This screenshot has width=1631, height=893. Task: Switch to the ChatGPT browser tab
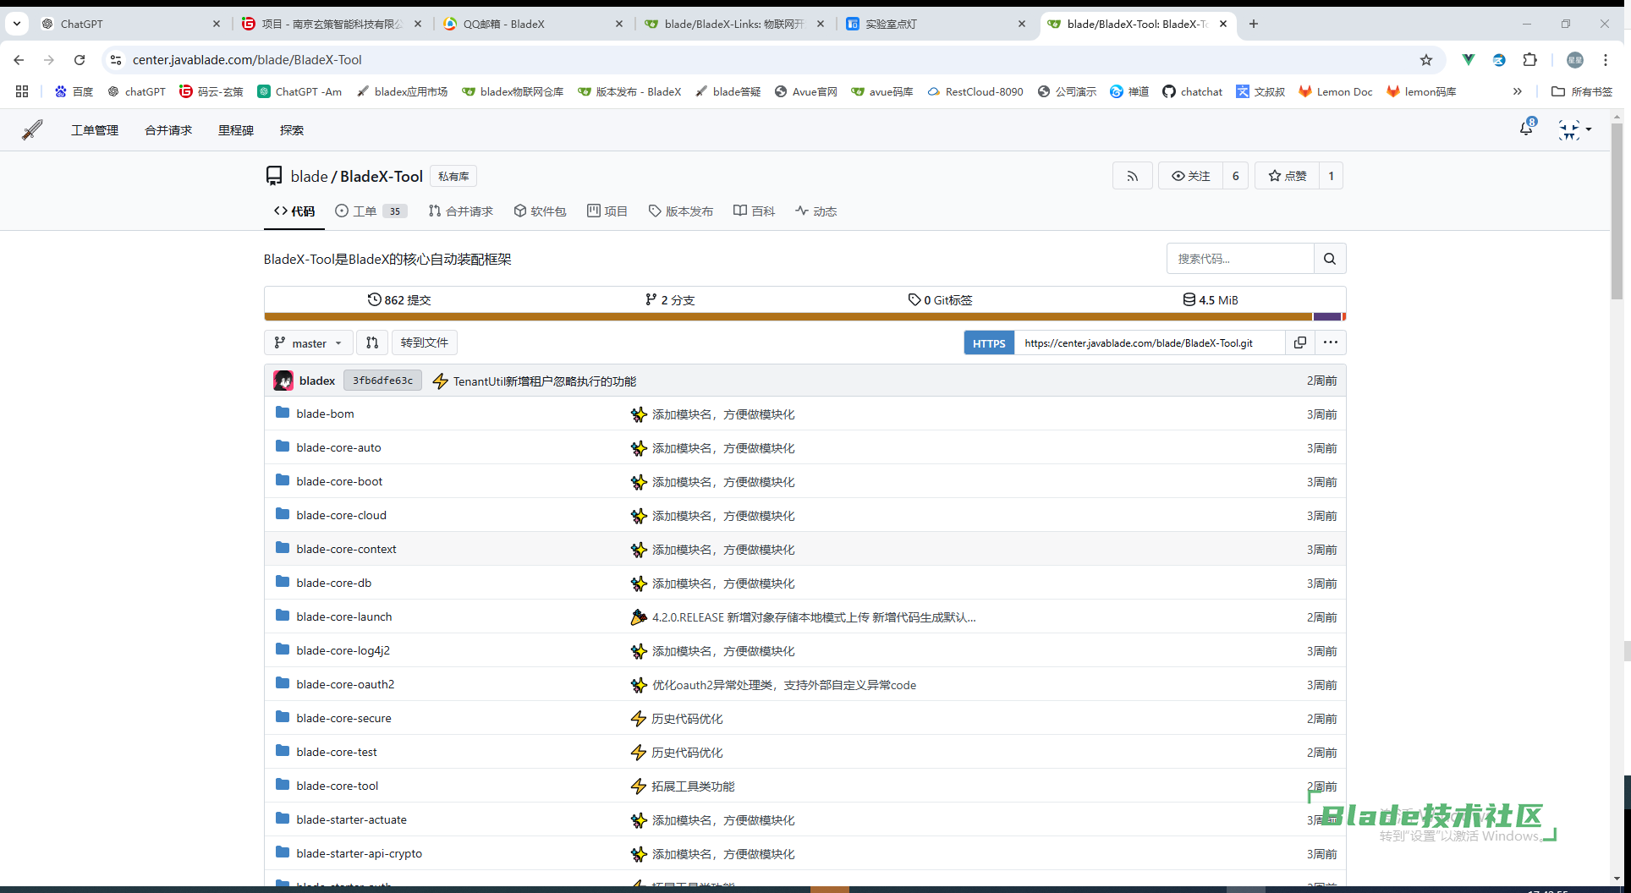click(x=131, y=24)
